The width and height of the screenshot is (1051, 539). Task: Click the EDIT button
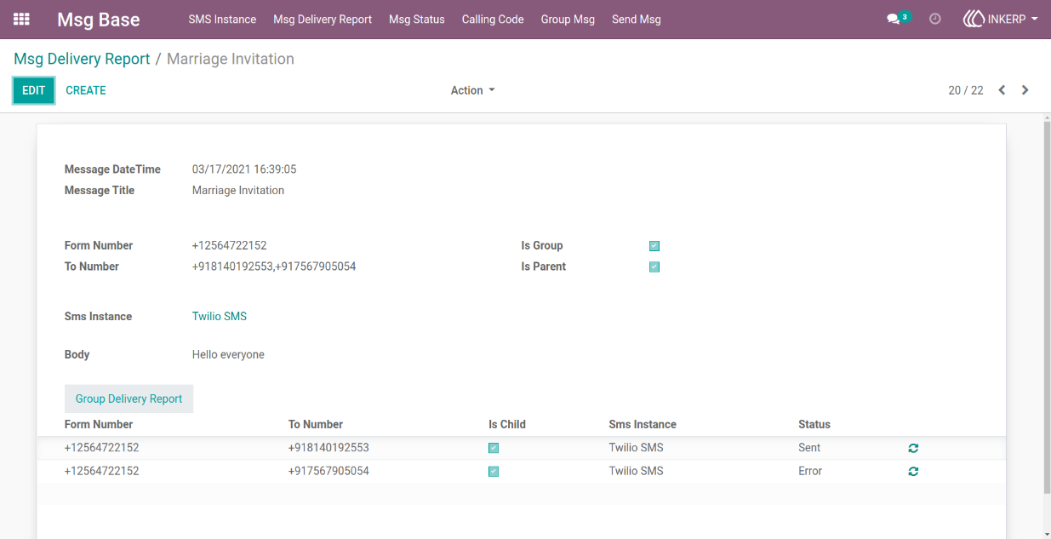click(34, 90)
